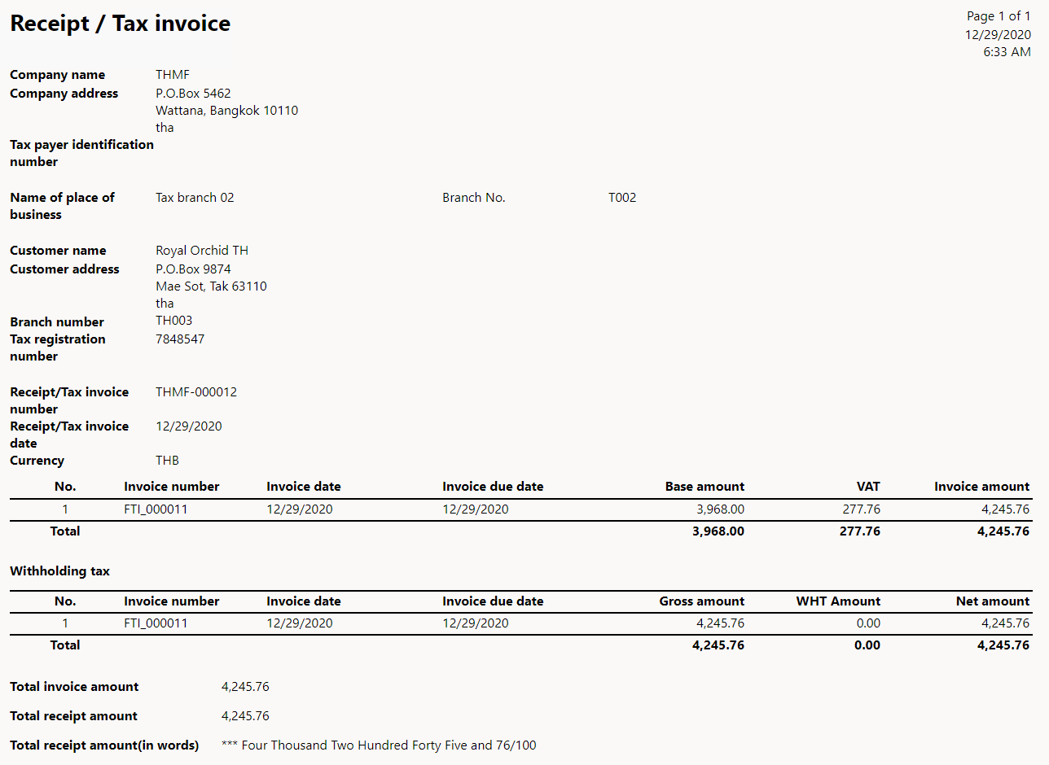1049x765 pixels.
Task: Click the "Customer name" label
Action: pos(58,251)
